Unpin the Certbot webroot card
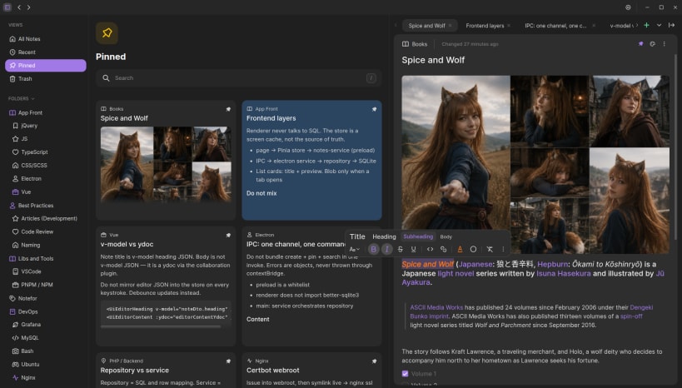Image resolution: width=682 pixels, height=388 pixels. coord(374,361)
